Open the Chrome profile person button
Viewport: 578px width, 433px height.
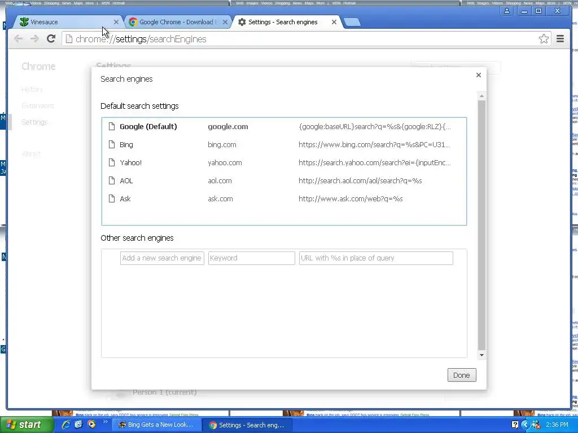tap(507, 11)
